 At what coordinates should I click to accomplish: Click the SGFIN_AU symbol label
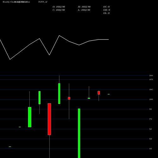(43, 2)
